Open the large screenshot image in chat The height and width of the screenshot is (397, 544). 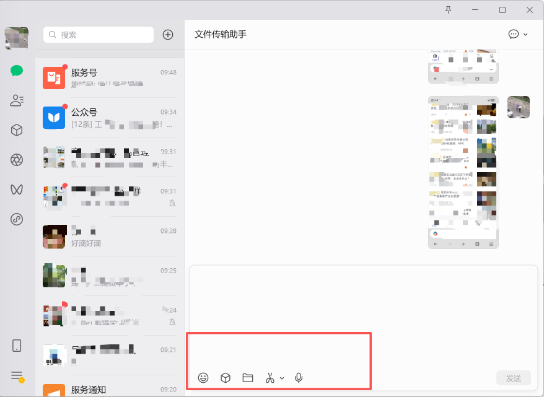click(x=463, y=172)
